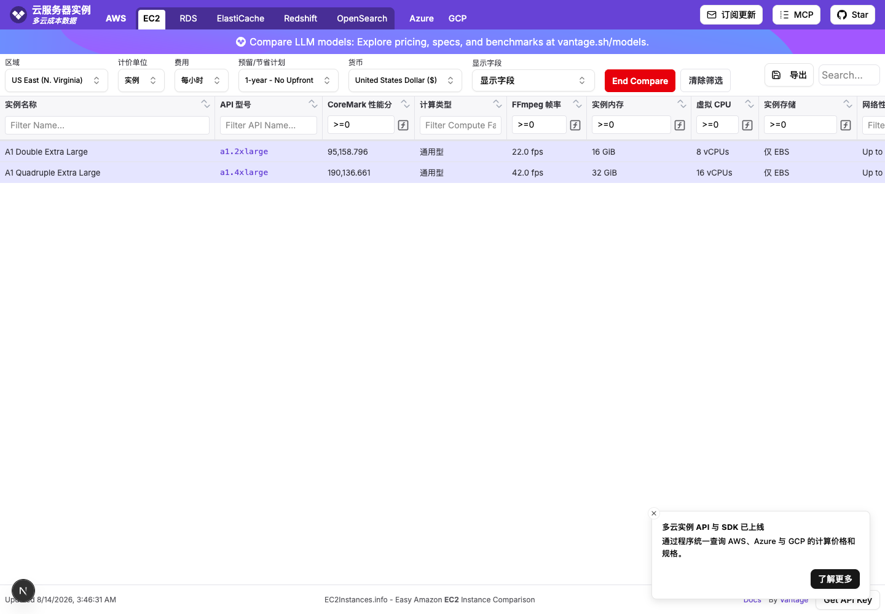
Task: Switch to the ElastiCache tab
Action: tap(240, 18)
